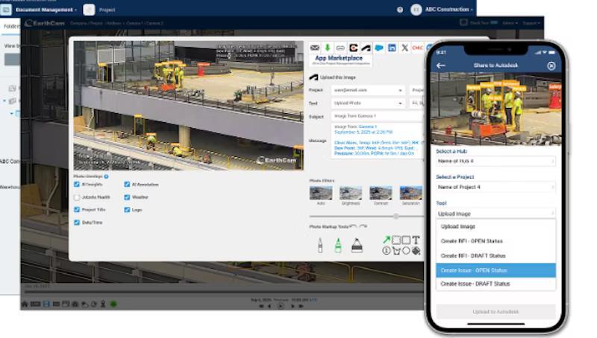Select the numbered circle markup tool
This screenshot has height=338, width=597.
click(386, 251)
